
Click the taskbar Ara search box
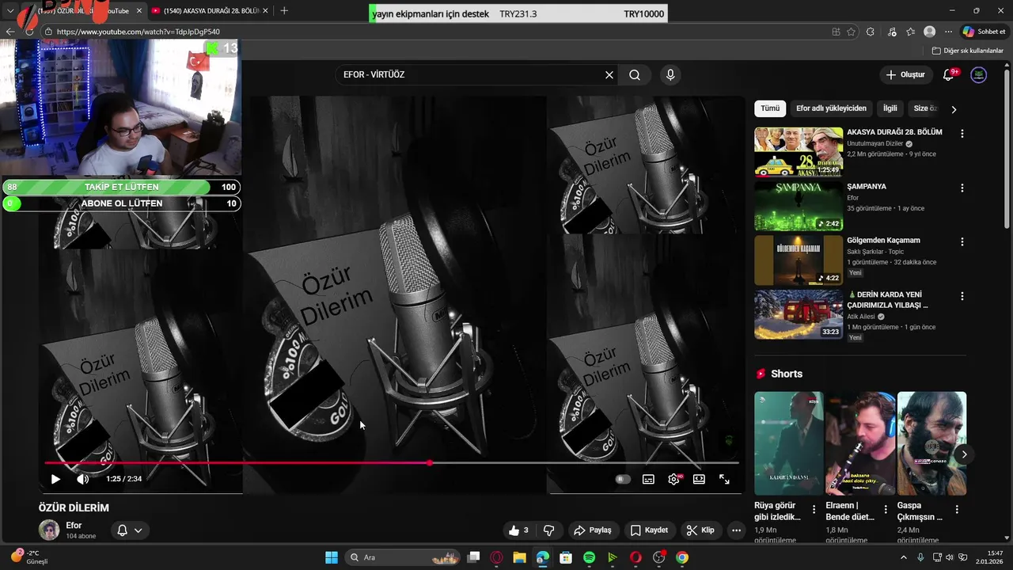tap(404, 557)
